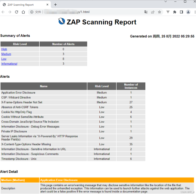Screen dimensions: 196x194
Task: Select Server Leaks Information via X-Powered-By text
Action: (x=40, y=138)
